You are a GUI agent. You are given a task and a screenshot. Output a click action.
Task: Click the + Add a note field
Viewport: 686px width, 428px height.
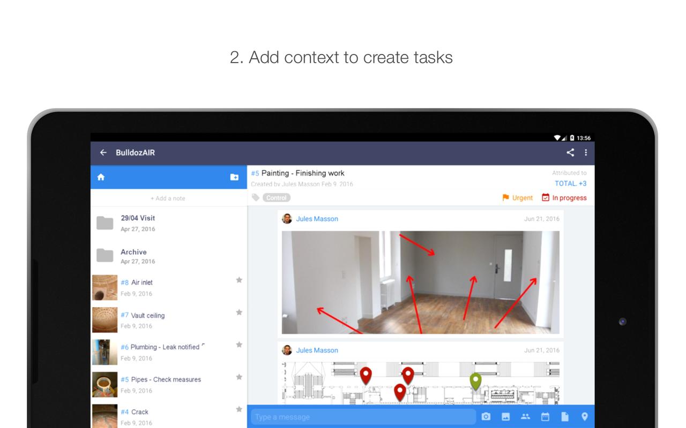pos(168,198)
